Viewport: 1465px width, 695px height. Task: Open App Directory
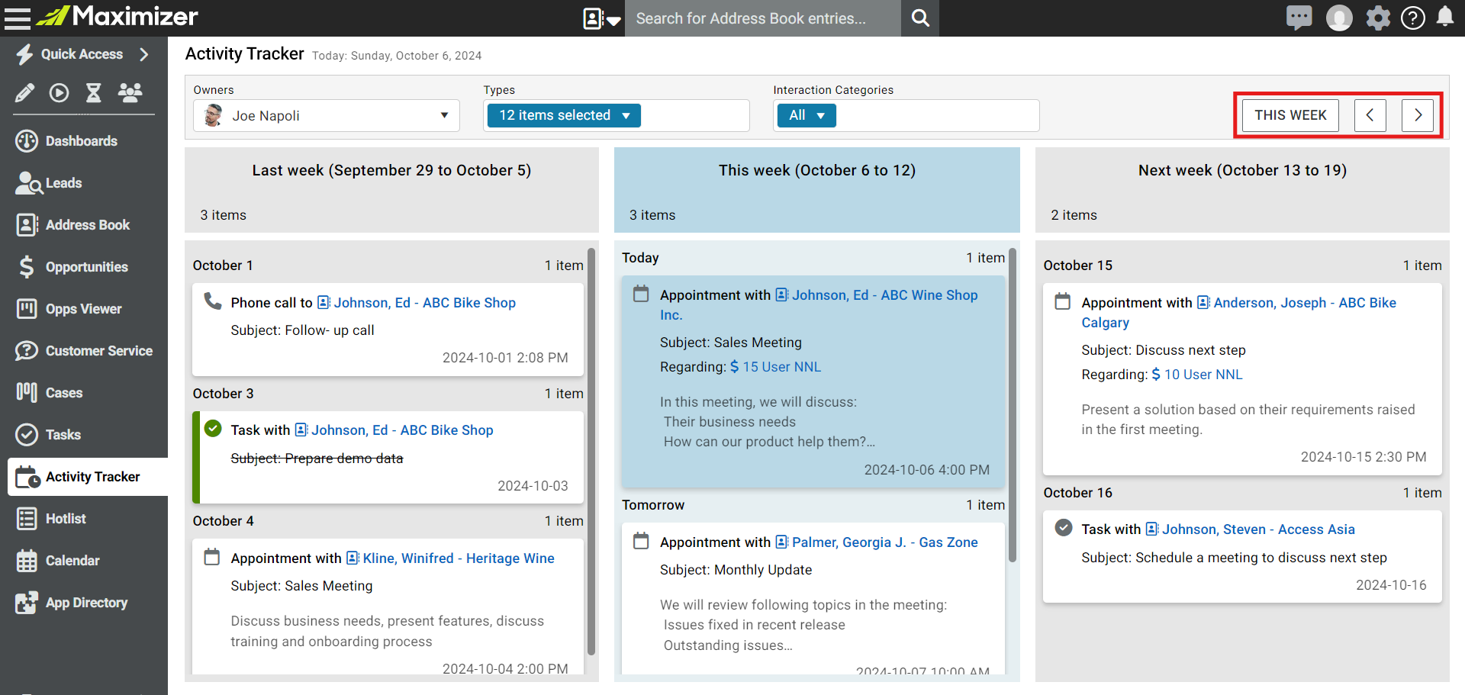coord(84,603)
